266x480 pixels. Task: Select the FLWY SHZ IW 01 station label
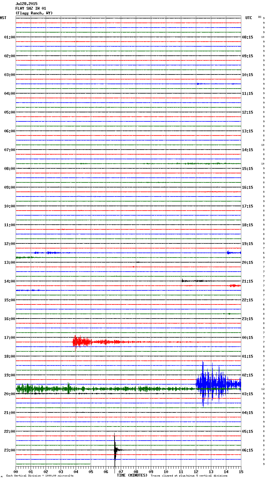(x=31, y=8)
